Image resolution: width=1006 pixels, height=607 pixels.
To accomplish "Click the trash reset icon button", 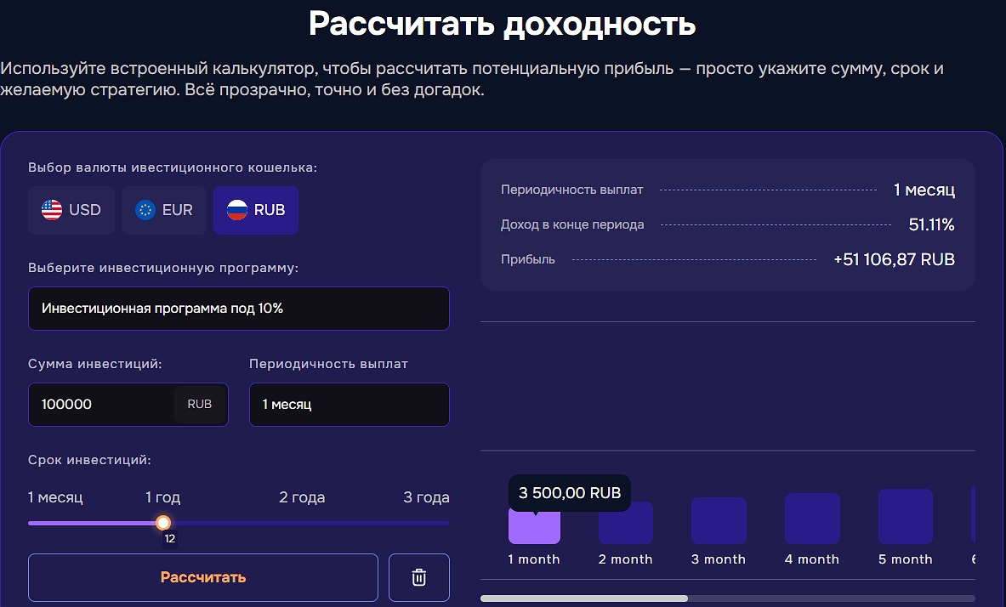I will (x=419, y=577).
